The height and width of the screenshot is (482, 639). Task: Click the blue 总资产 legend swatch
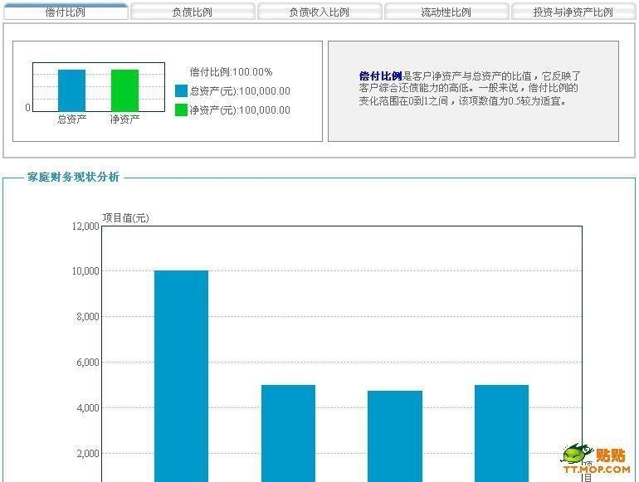pos(182,91)
